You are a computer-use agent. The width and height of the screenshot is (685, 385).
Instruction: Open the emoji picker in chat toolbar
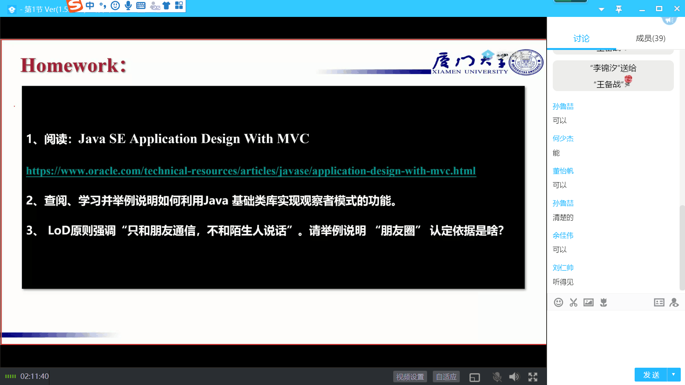tap(559, 302)
